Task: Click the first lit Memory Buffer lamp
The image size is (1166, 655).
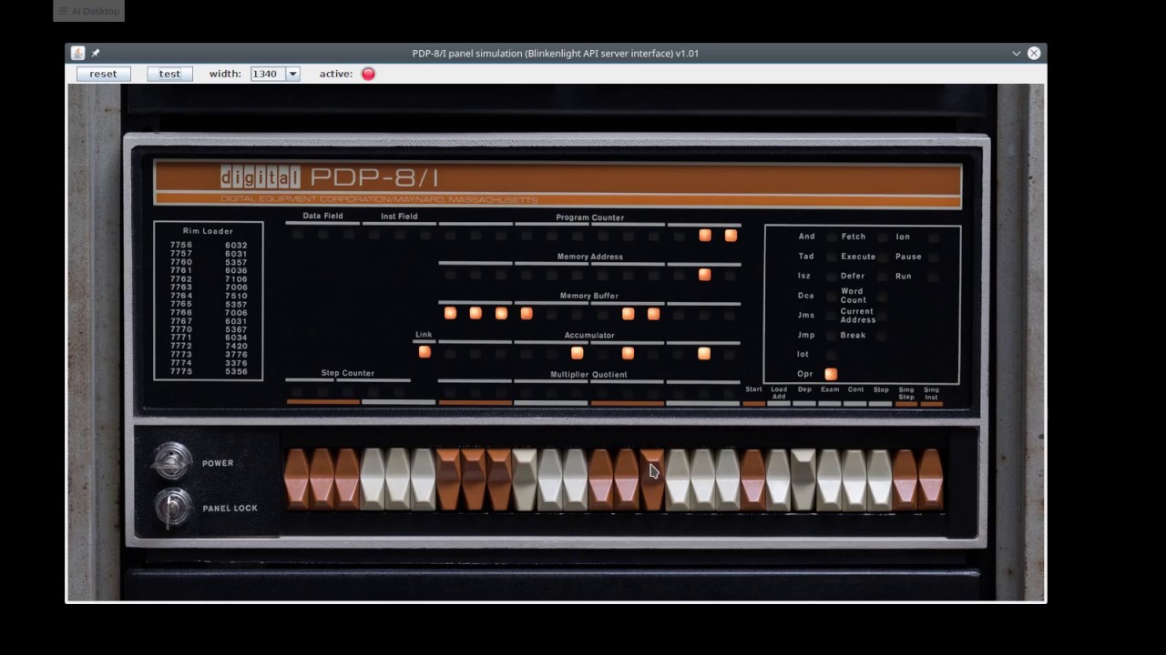Action: [x=450, y=313]
